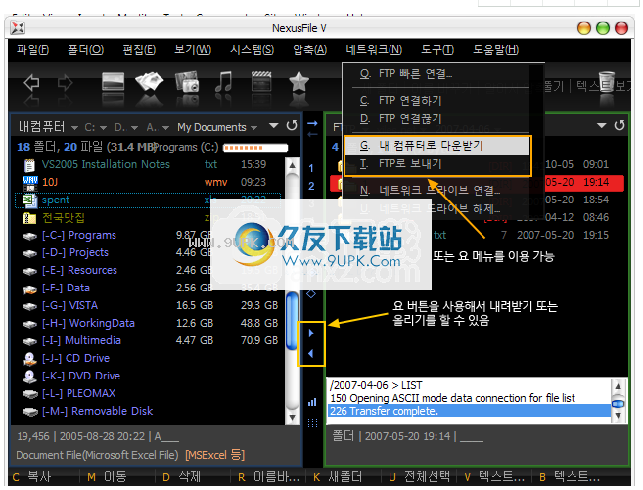Click the recycle bin toolbar icon
The image size is (643, 490).
(607, 82)
